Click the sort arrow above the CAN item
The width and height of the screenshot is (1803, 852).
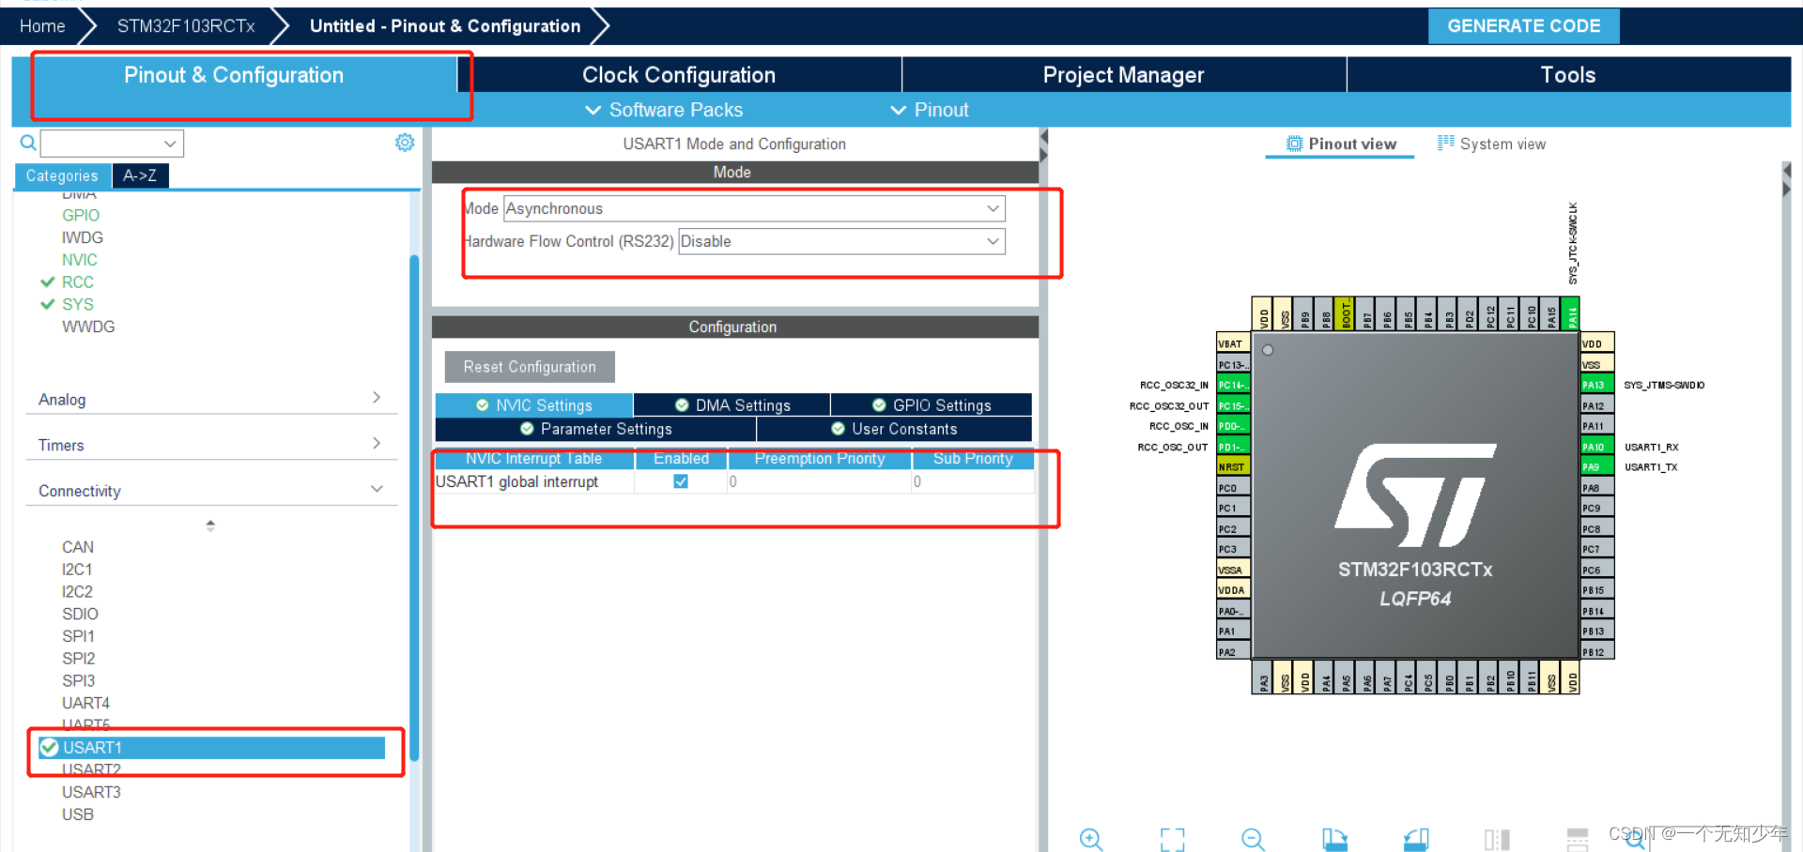click(210, 525)
